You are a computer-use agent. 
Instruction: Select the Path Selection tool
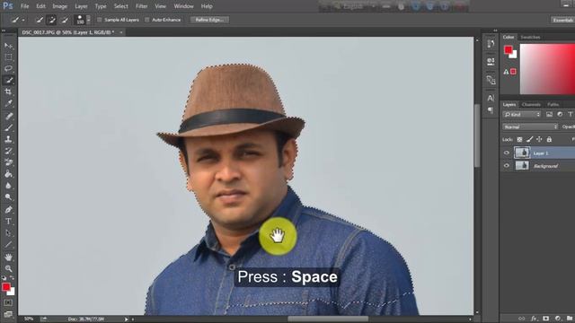click(x=8, y=233)
